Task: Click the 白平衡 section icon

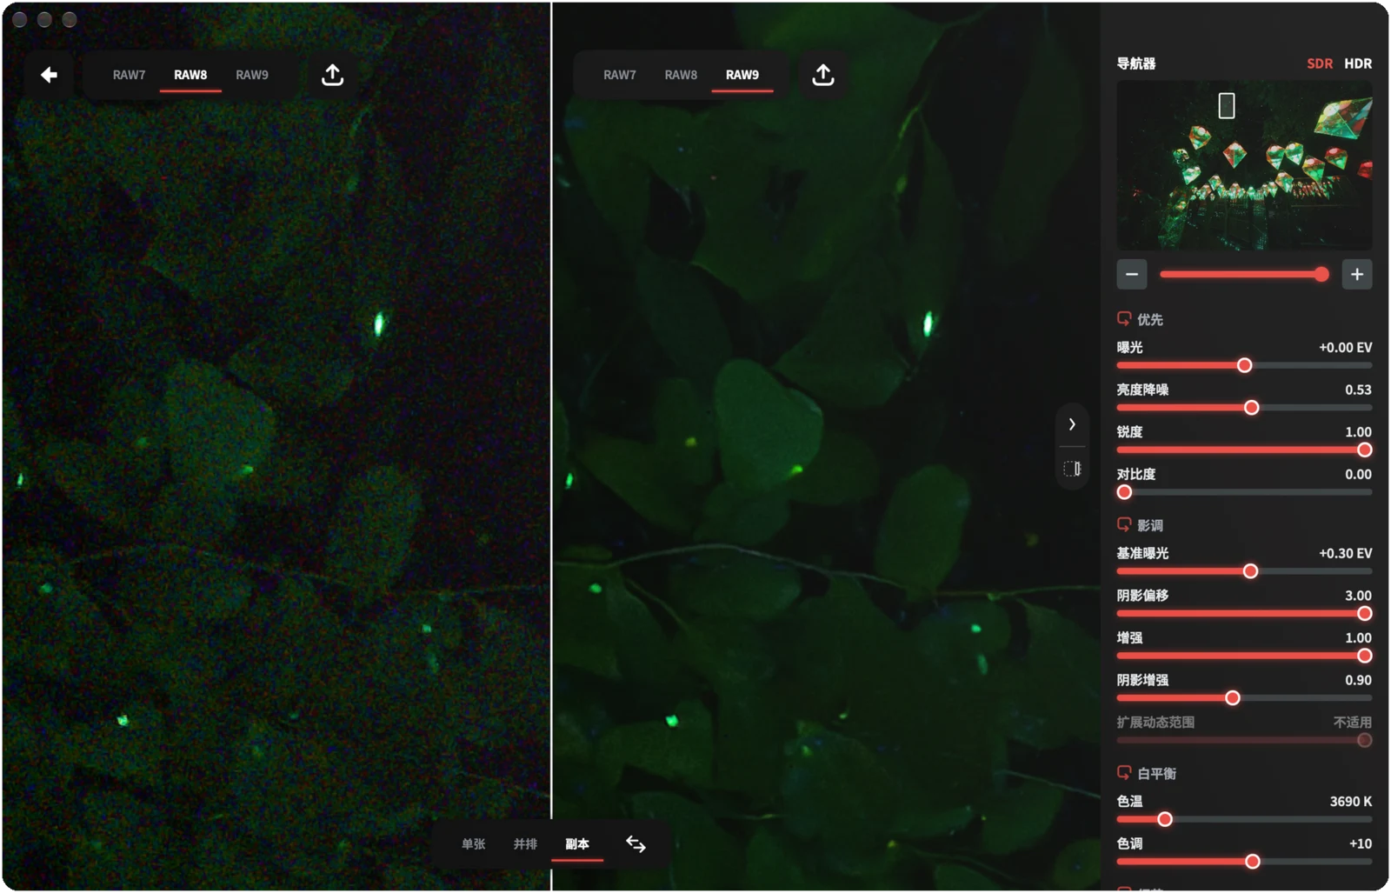Action: tap(1124, 773)
